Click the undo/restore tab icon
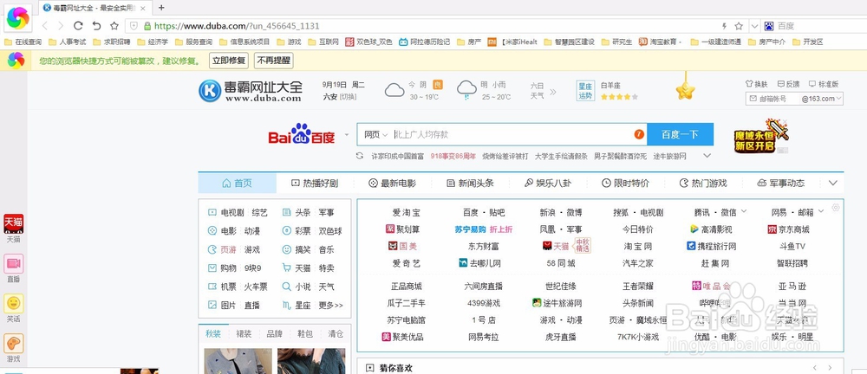 coord(96,26)
